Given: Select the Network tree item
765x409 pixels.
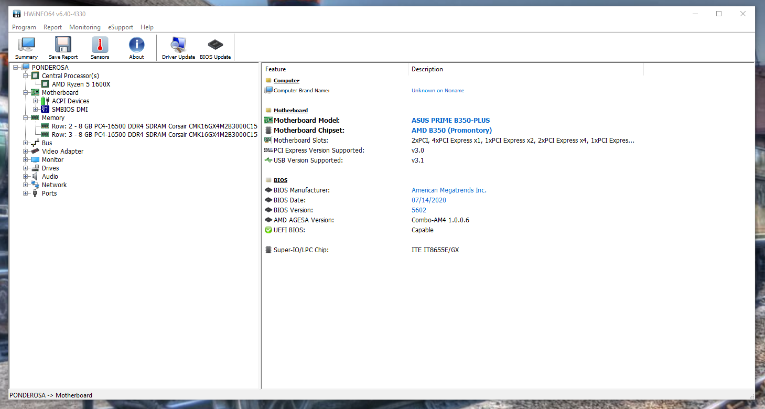Looking at the screenshot, I should pos(54,185).
